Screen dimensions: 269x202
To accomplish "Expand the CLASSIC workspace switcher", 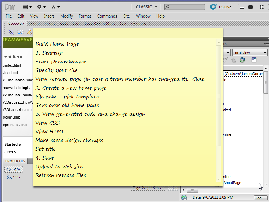I will click(146, 7).
